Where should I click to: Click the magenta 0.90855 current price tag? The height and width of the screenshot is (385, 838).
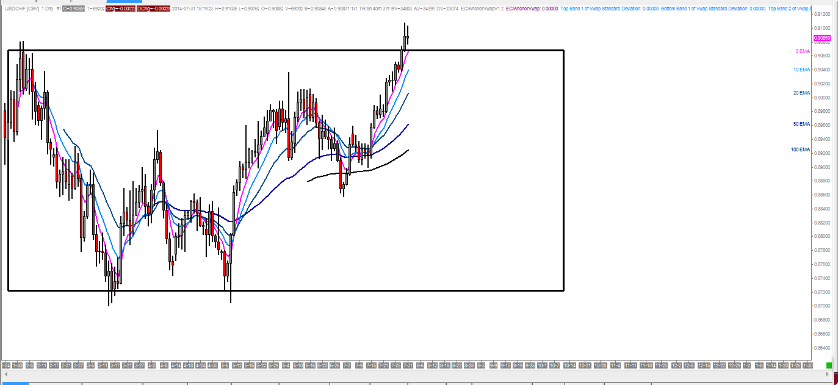[x=822, y=38]
